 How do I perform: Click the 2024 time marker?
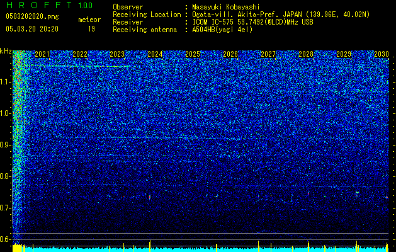coord(155,54)
